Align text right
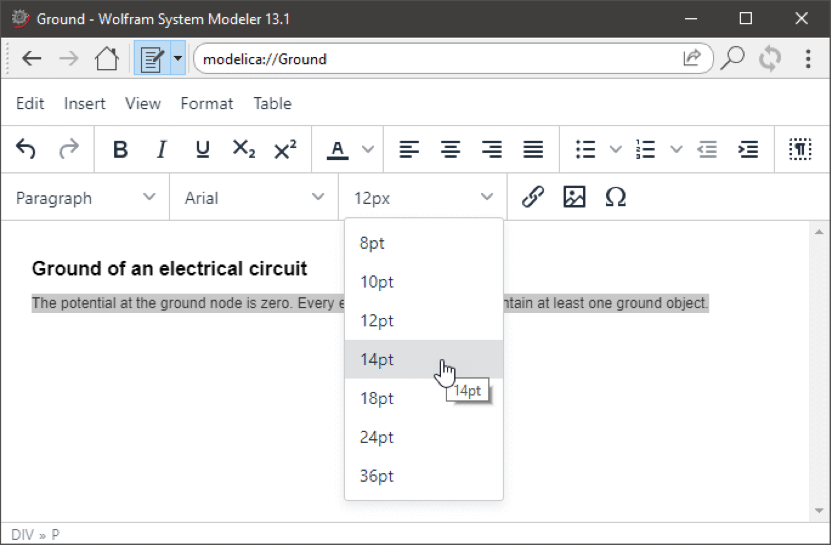The width and height of the screenshot is (832, 546). click(492, 149)
